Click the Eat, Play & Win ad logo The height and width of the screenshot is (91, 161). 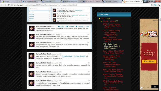coord(149,34)
